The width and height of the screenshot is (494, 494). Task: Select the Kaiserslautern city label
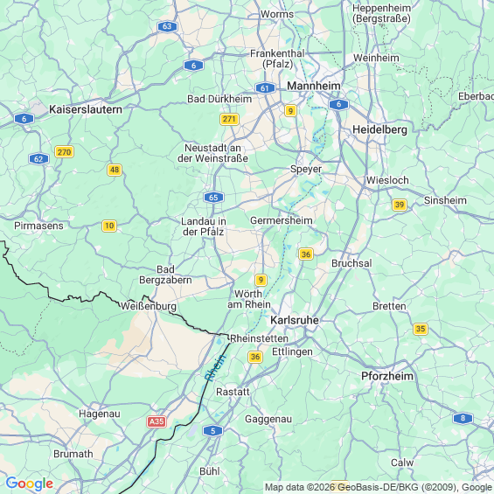[86, 109]
